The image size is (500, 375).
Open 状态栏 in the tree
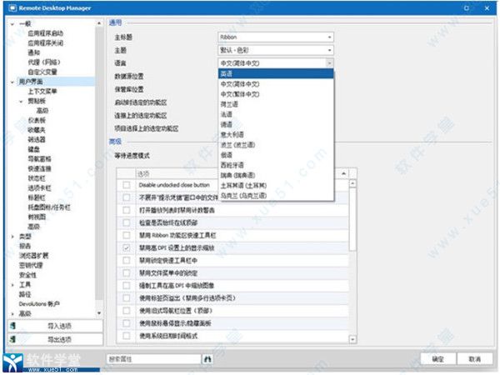(37, 178)
